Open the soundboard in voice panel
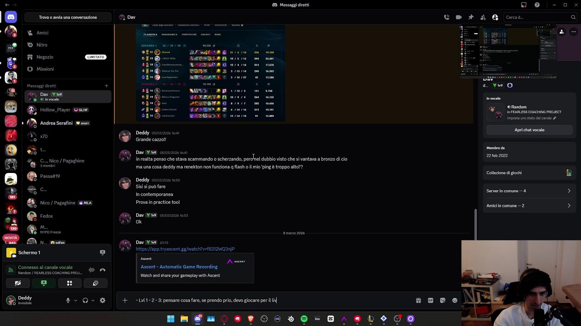This screenshot has height=326, width=581. click(95, 283)
